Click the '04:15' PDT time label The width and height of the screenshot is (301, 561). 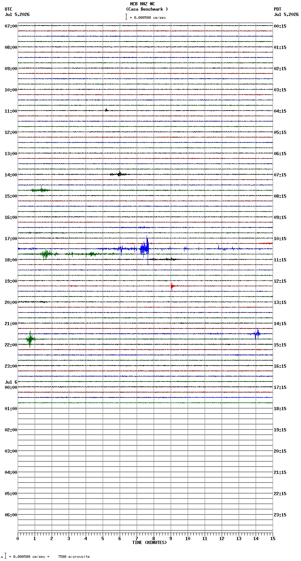click(x=280, y=111)
